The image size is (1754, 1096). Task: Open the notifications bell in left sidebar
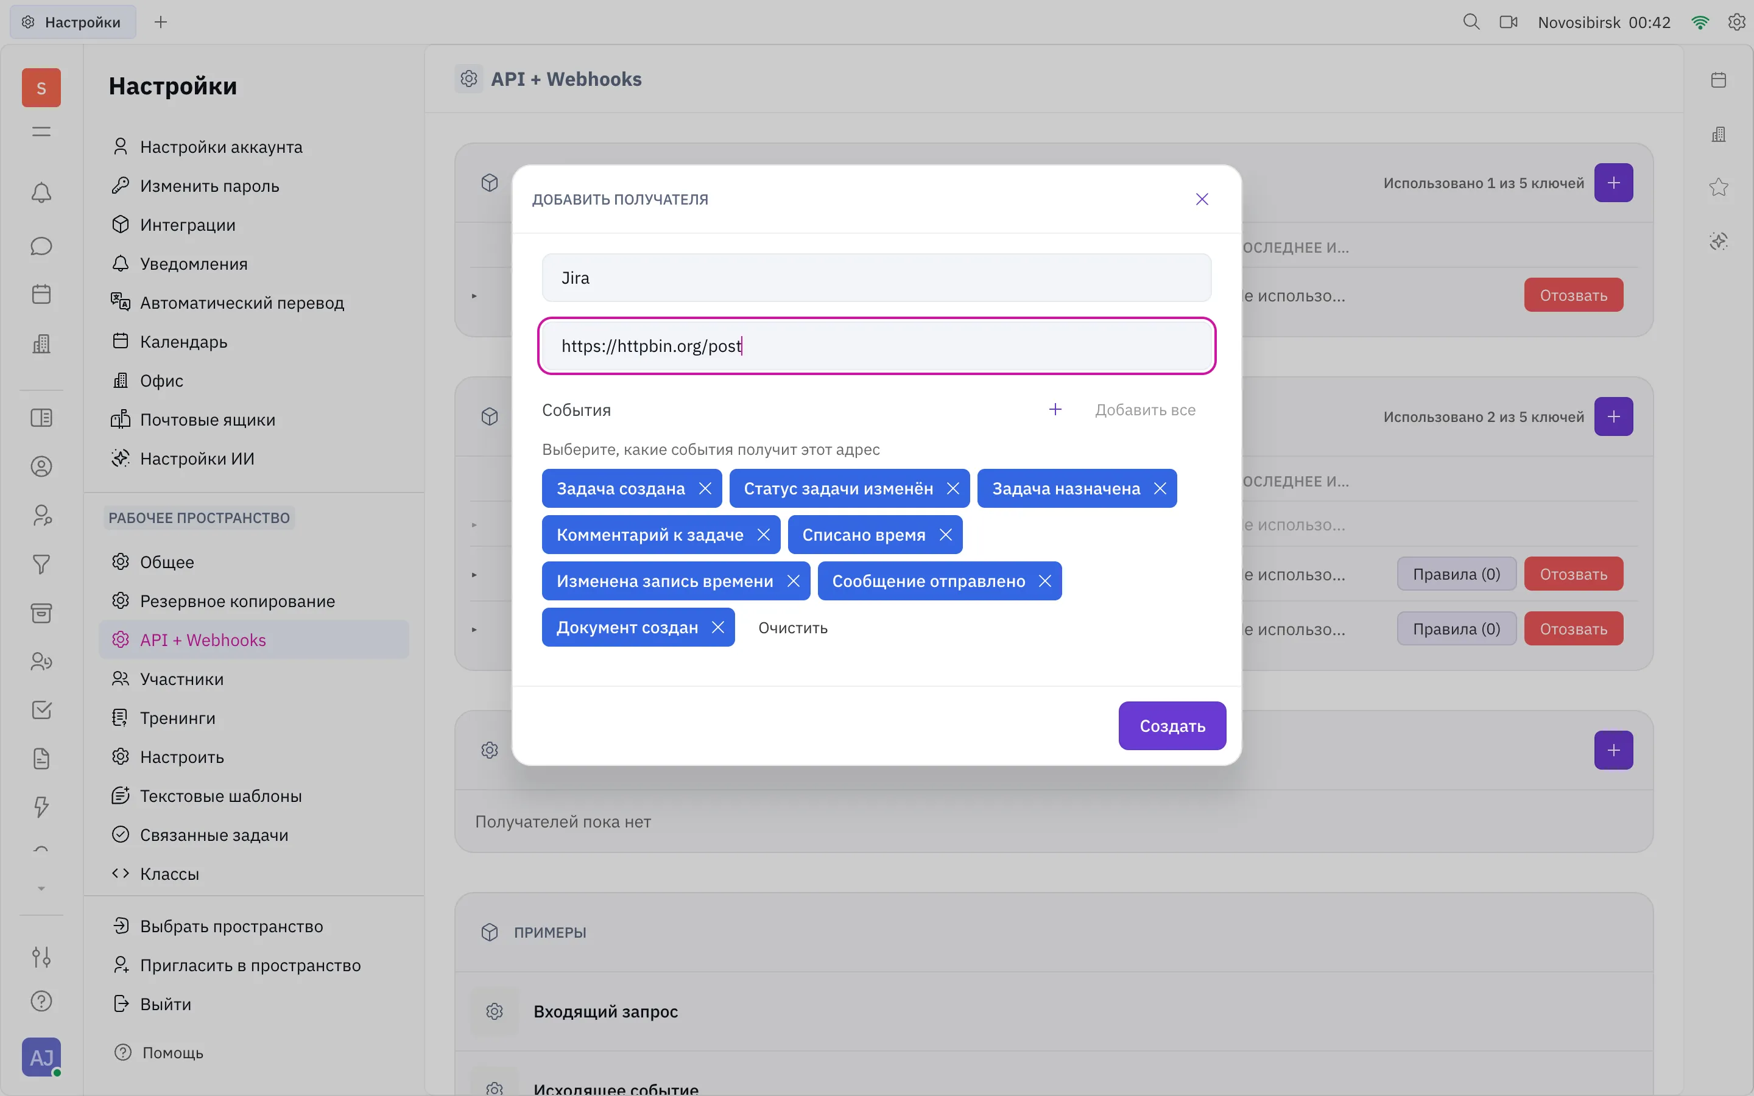click(41, 193)
